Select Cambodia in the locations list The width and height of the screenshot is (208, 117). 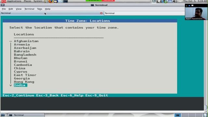click(x=23, y=65)
